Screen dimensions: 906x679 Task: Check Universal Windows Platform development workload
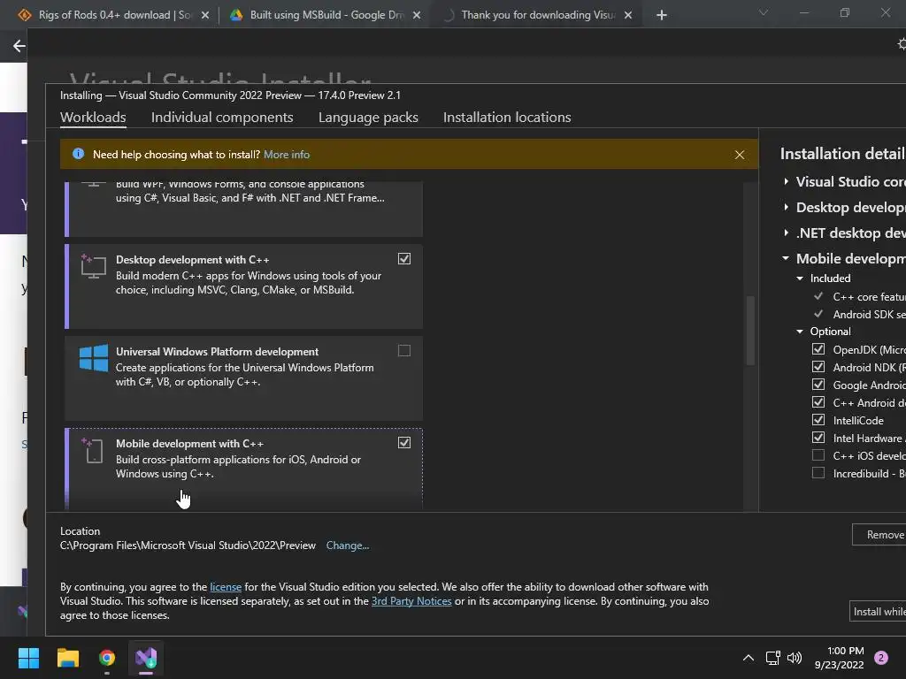[x=404, y=350]
